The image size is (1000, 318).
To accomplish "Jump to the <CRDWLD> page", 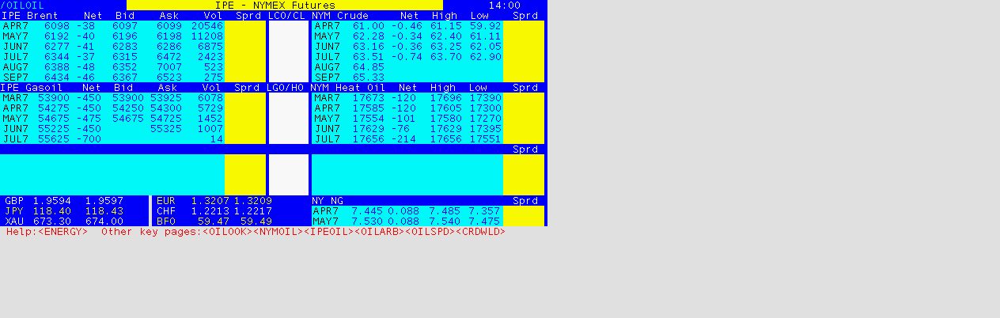I will [x=481, y=232].
